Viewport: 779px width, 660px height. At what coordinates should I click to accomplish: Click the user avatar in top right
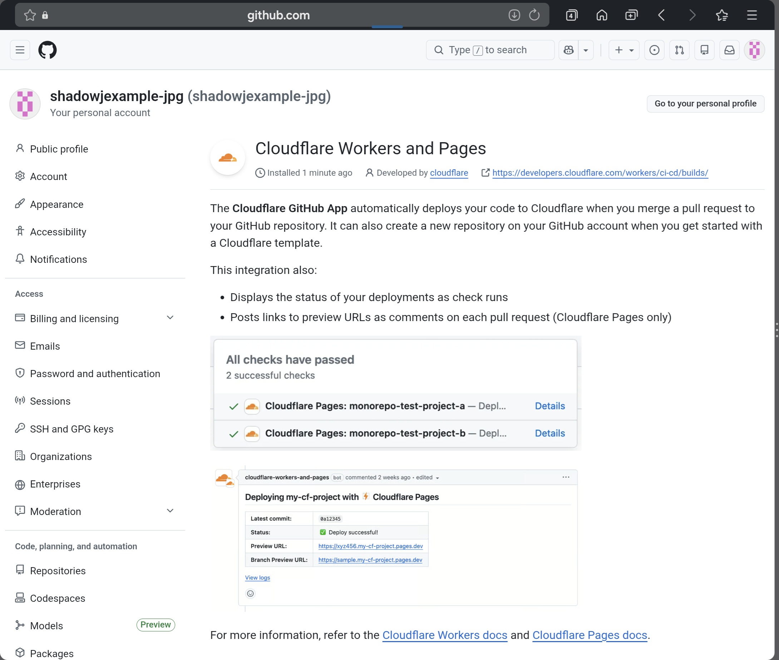click(x=754, y=50)
